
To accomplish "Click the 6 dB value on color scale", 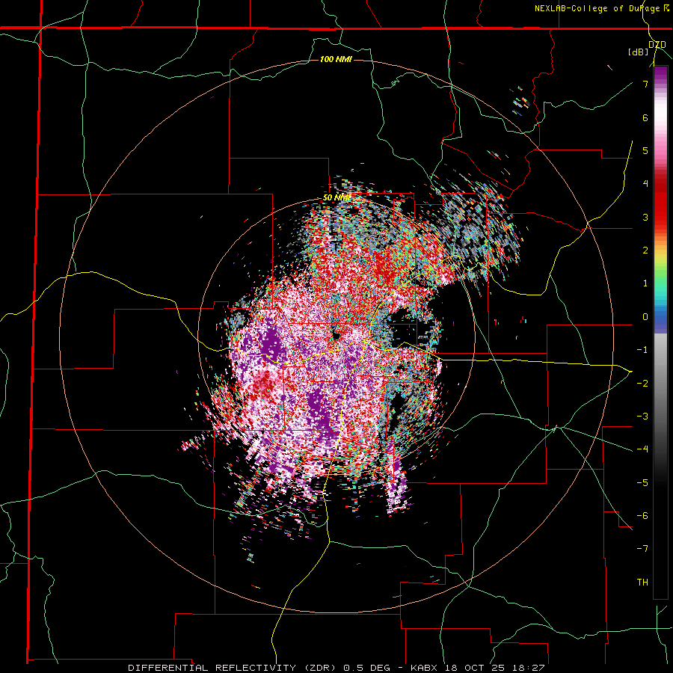I will coord(645,117).
